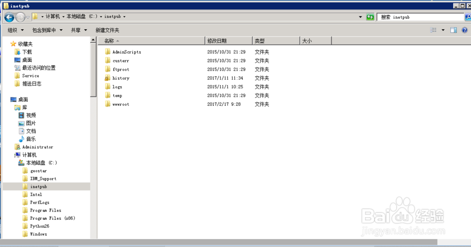The image size is (471, 247).
Task: Click the wwwroot modified date 2017/2/17 9:28
Action: point(224,104)
